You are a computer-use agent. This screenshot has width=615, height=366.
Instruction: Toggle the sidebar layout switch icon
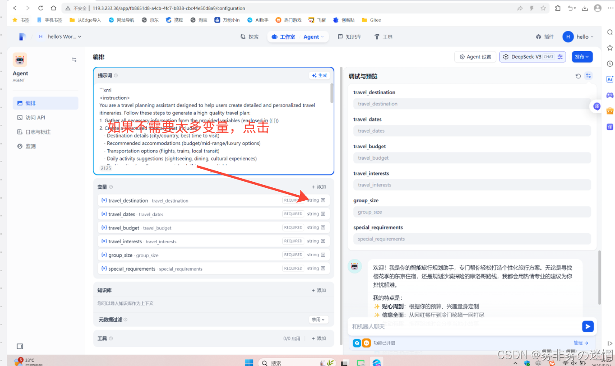(x=74, y=60)
